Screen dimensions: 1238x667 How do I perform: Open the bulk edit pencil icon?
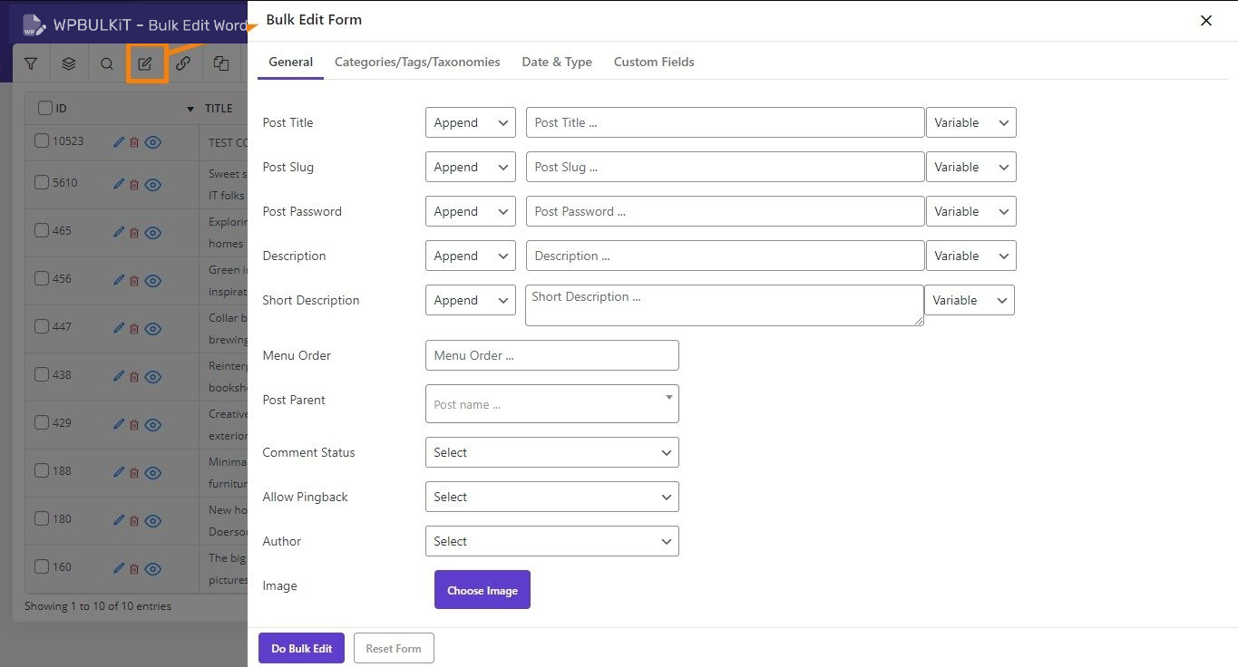click(145, 64)
